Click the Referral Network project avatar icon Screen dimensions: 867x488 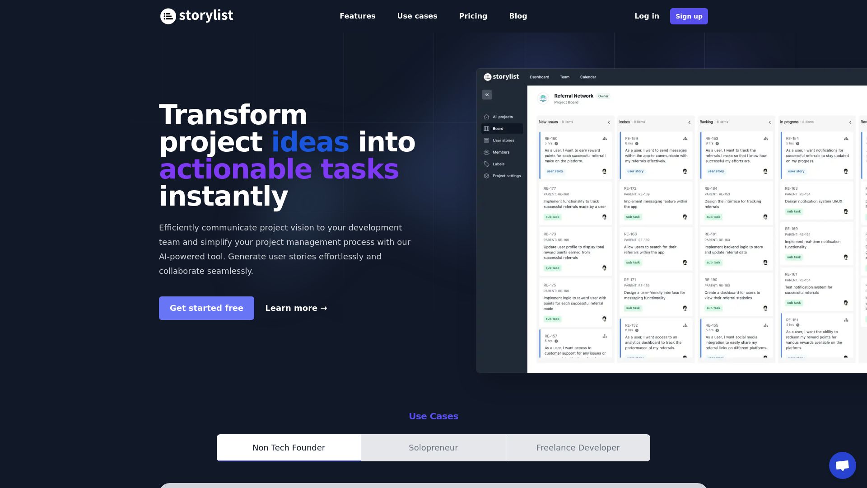(x=543, y=98)
